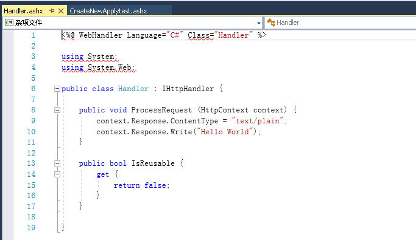Click the "text/plain" string literal
This screenshot has width=416, height=240.
click(x=257, y=121)
